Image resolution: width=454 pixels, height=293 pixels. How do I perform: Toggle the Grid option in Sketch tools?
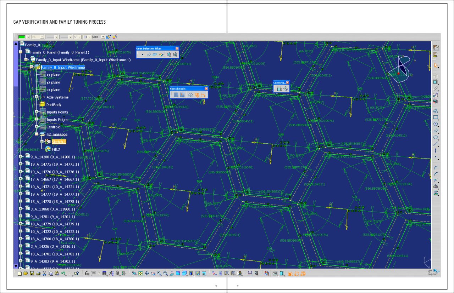176,95
